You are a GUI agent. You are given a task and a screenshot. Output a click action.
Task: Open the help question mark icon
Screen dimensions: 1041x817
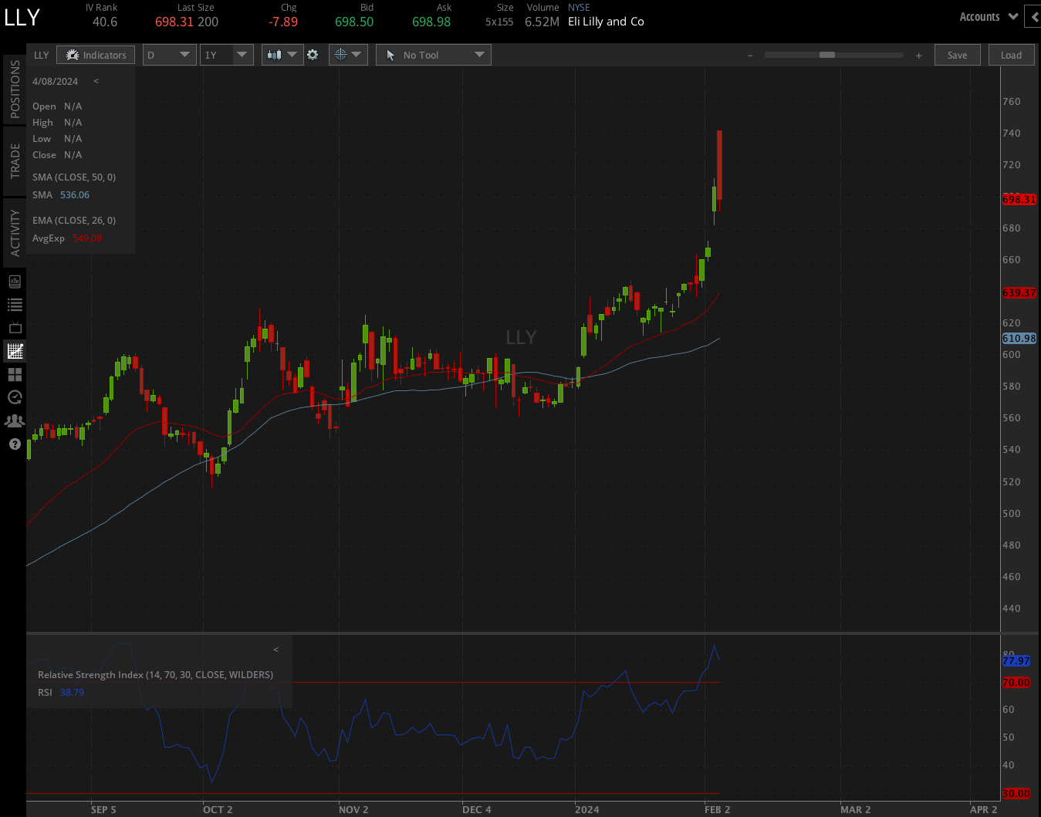(15, 444)
